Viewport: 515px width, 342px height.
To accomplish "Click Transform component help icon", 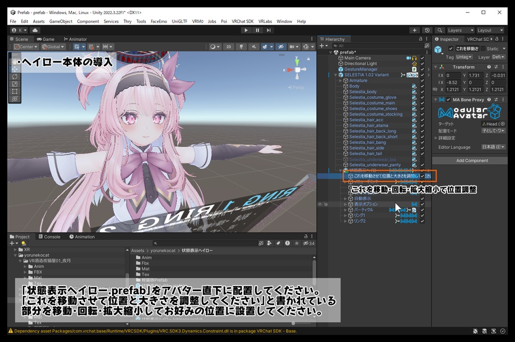I will (x=489, y=67).
